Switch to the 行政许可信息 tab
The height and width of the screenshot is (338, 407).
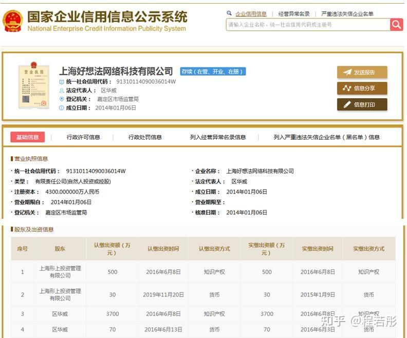pos(83,137)
